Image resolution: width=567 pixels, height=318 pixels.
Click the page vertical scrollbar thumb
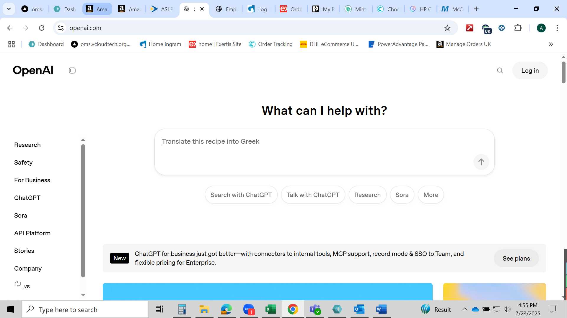[x=563, y=72]
